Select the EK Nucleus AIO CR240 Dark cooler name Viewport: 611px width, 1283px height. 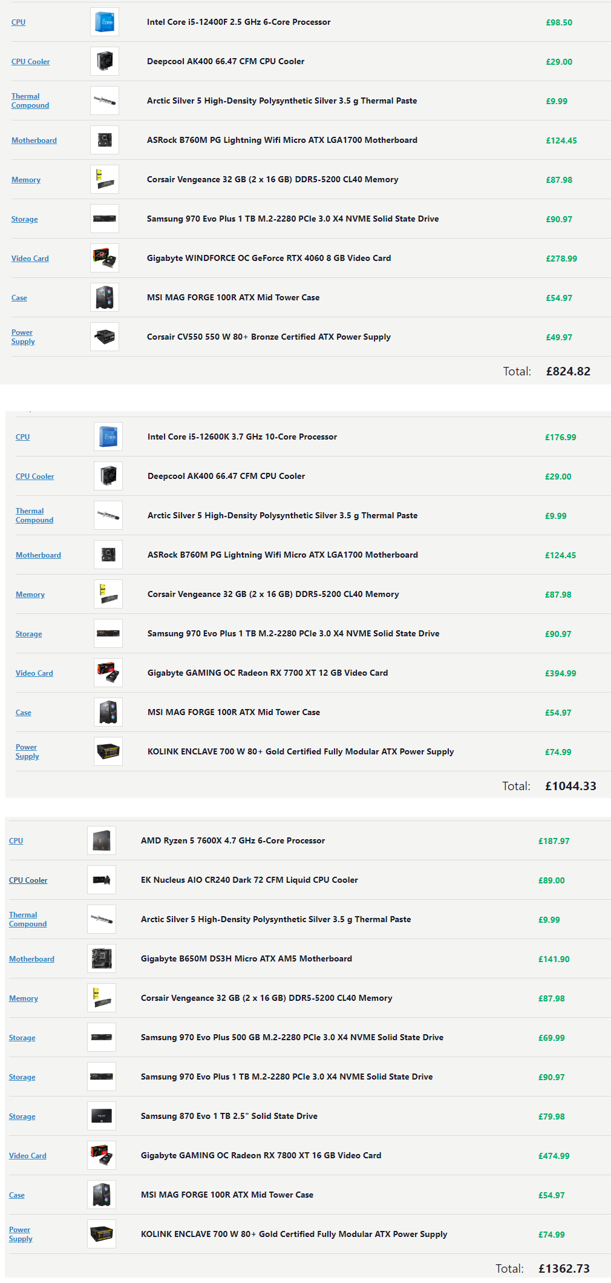[x=249, y=880]
